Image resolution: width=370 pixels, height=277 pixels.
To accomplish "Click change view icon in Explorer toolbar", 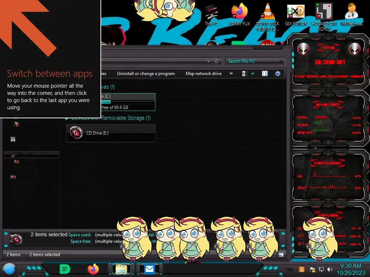I will [x=245, y=74].
